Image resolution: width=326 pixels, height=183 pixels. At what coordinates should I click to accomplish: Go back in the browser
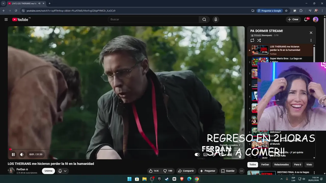4,11
